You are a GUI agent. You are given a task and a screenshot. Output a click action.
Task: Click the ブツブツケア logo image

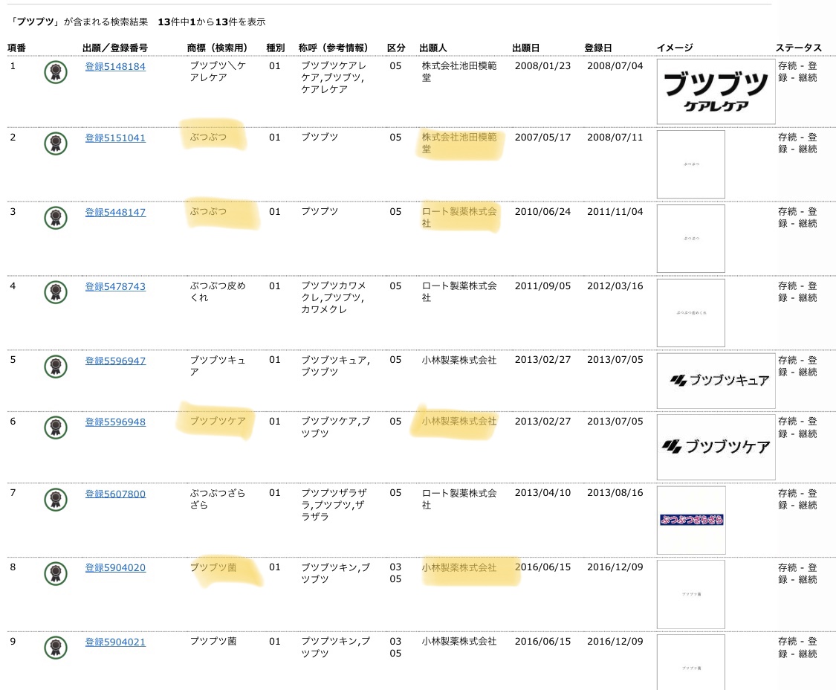[716, 447]
